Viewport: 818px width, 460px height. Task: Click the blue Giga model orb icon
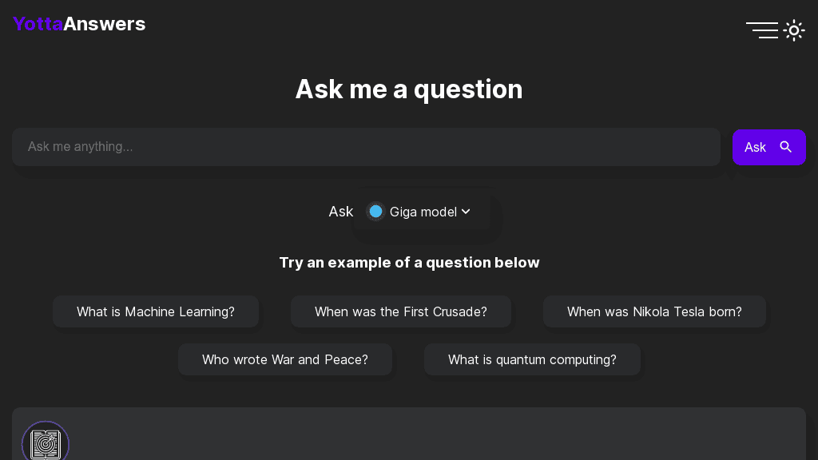click(x=375, y=211)
